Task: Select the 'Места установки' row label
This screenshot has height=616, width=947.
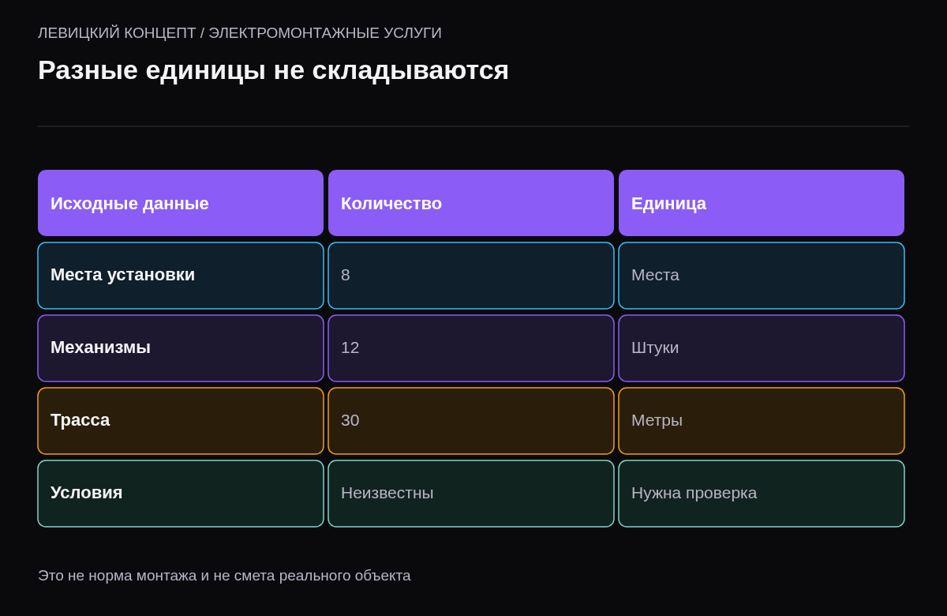Action: (x=181, y=276)
